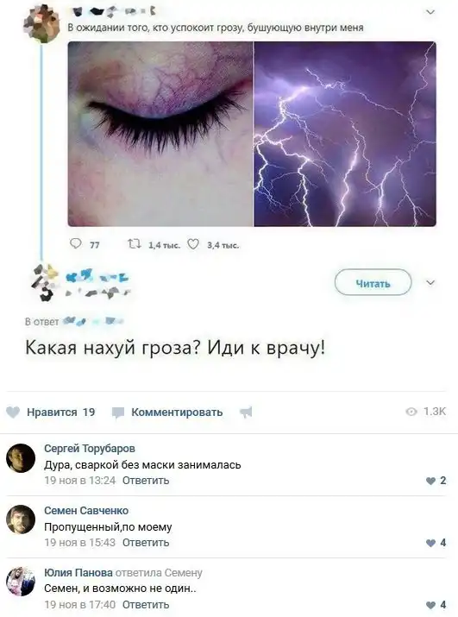Screen dimensions: 458x617
Task: Click the Читать follow button
Action: (373, 282)
